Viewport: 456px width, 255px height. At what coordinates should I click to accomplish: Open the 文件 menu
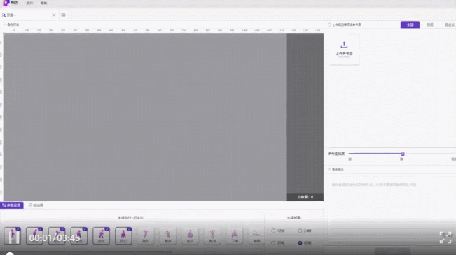click(x=29, y=3)
